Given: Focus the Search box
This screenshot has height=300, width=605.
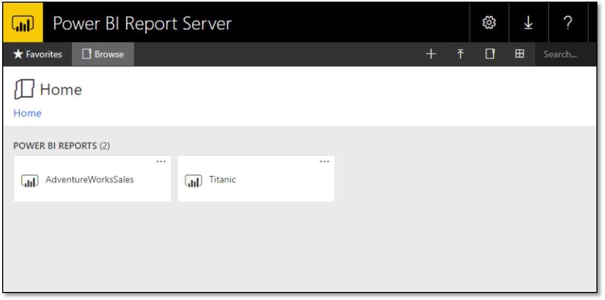Looking at the screenshot, I should pos(566,54).
